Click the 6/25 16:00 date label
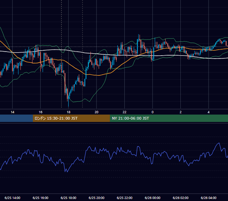228x201 pixels. pyautogui.click(x=41, y=198)
